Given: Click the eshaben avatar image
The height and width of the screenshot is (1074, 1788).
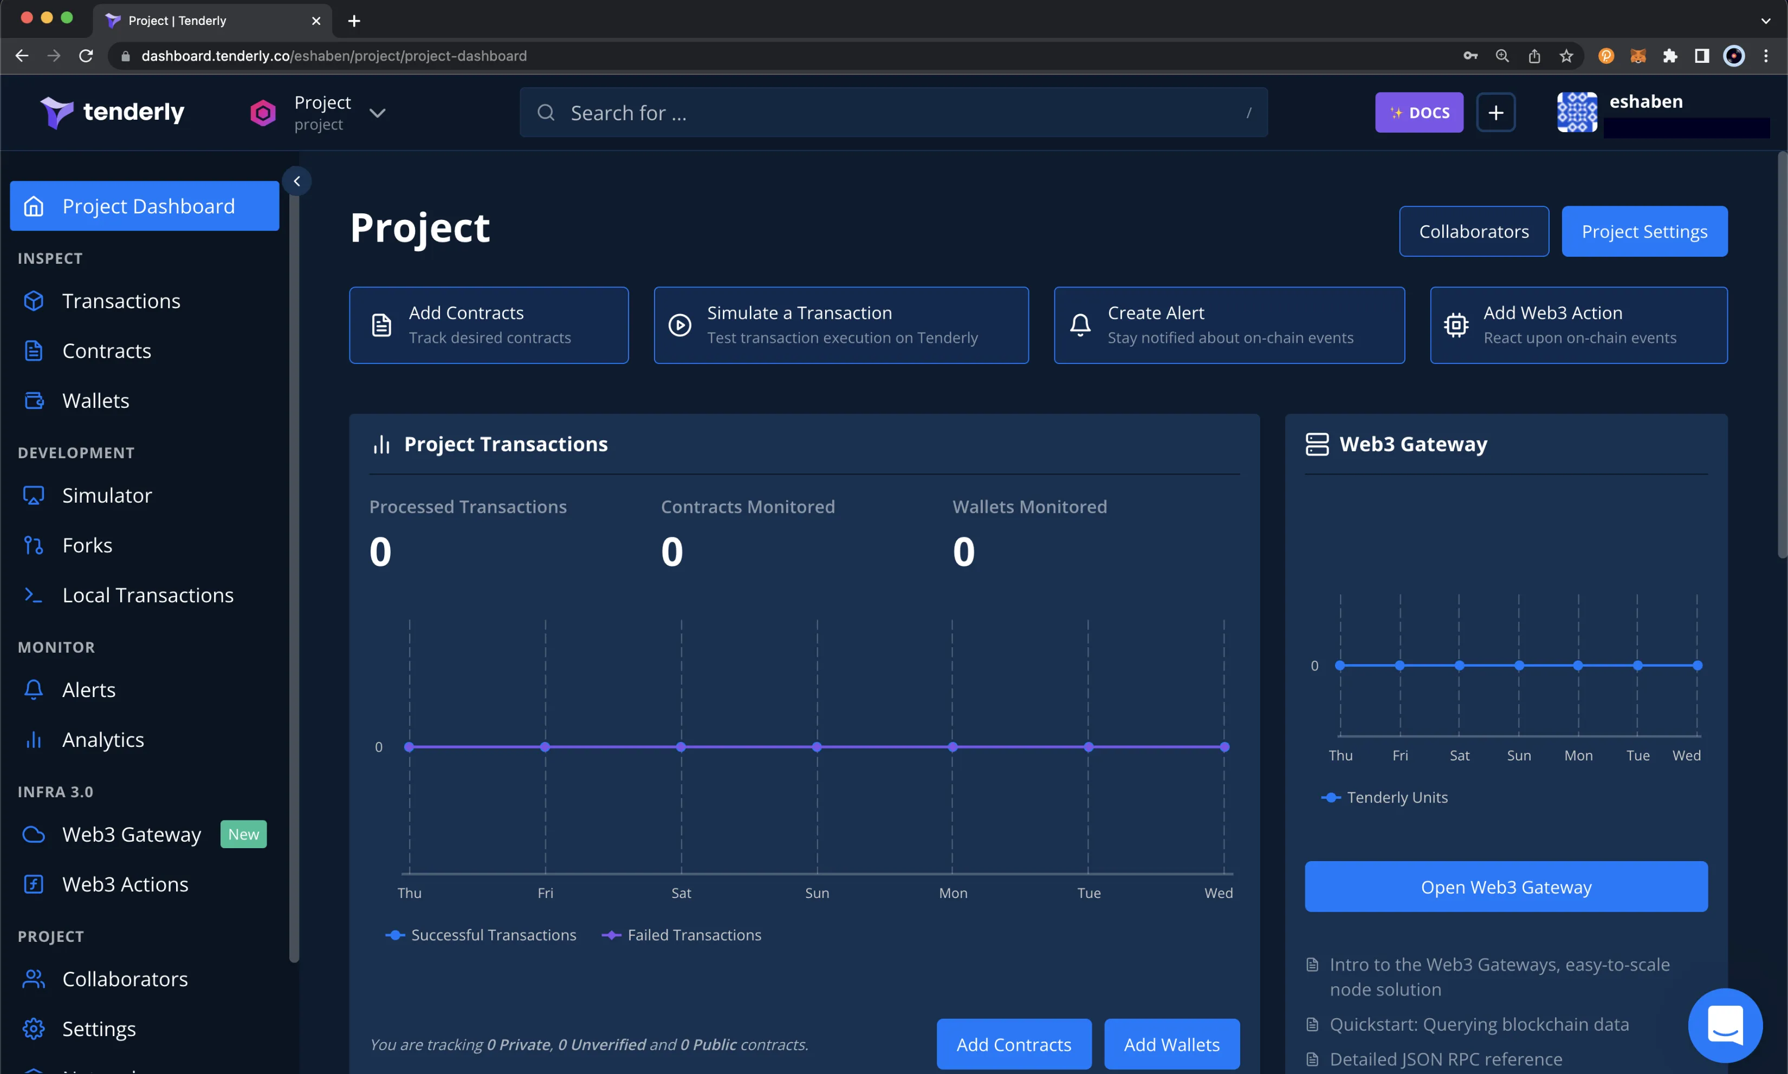Looking at the screenshot, I should 1577,112.
